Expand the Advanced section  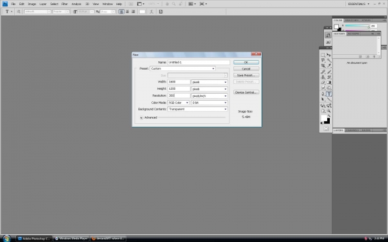click(141, 117)
